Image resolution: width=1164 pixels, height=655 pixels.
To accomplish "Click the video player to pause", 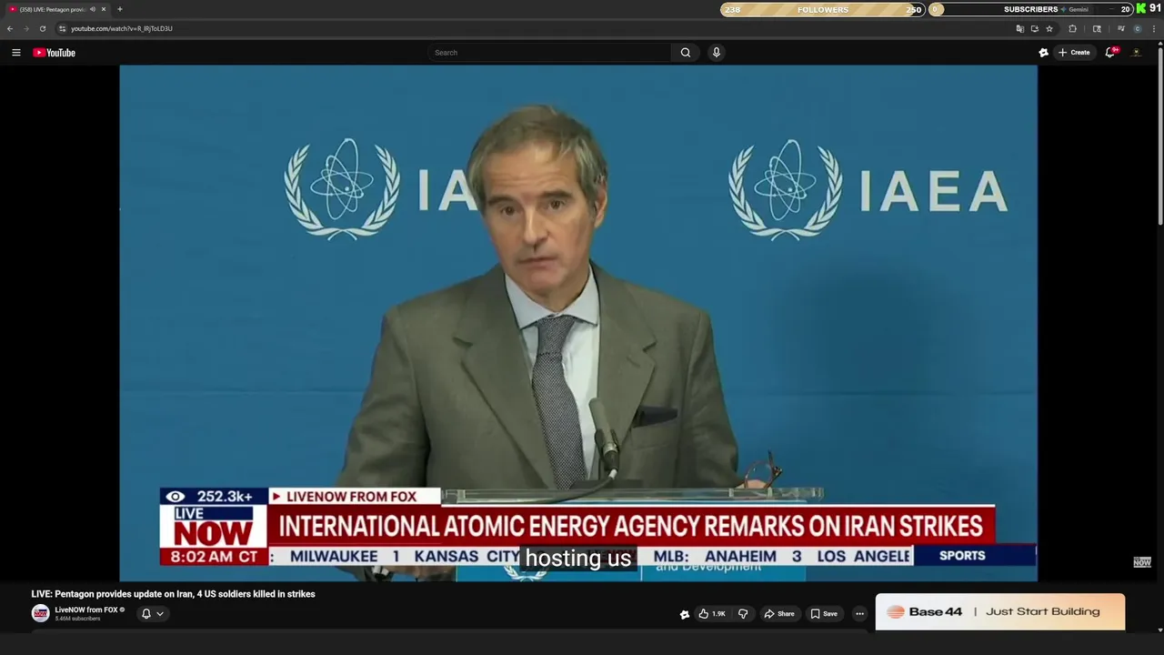I will 578,323.
